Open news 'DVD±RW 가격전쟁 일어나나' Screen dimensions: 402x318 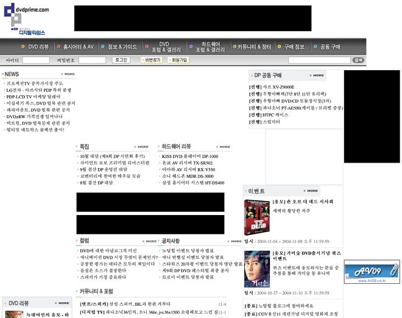34,116
